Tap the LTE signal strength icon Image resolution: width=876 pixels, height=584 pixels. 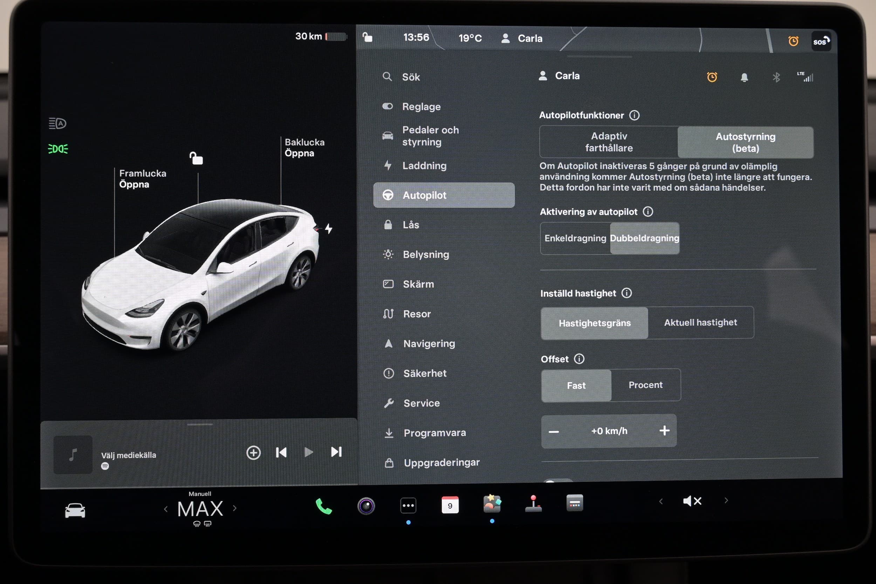tap(805, 77)
